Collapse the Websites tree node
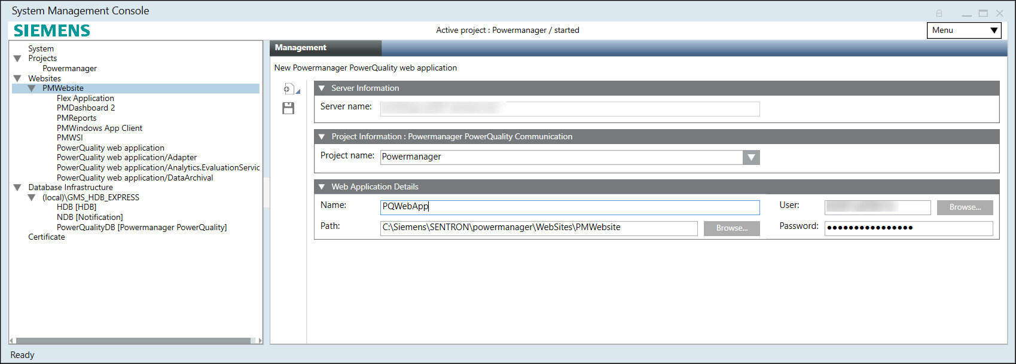 (x=17, y=78)
